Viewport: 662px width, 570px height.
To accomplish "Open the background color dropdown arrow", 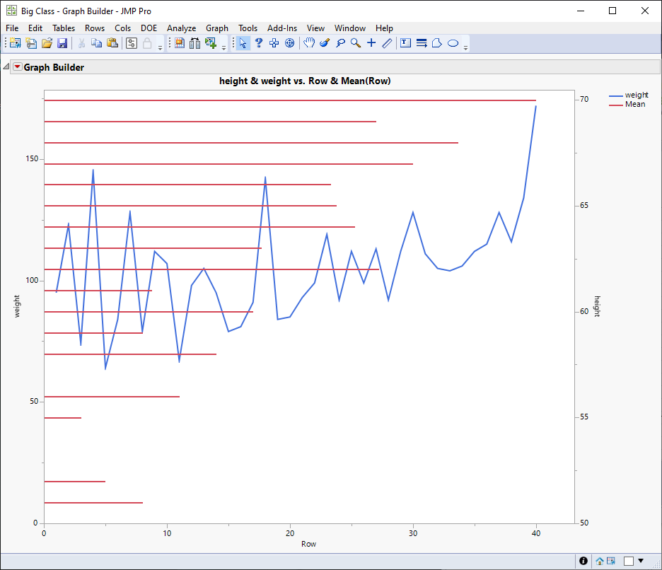I will 641,561.
